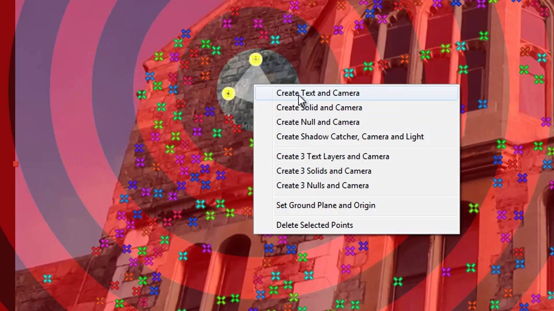Select Create 3 Text Layers and Camera
This screenshot has width=554, height=311.
(356, 156)
